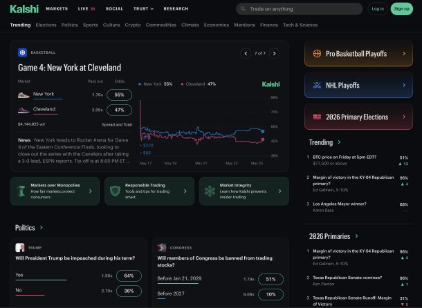The height and width of the screenshot is (308, 422).
Task: Expand the Politics section arrow
Action: point(42,227)
